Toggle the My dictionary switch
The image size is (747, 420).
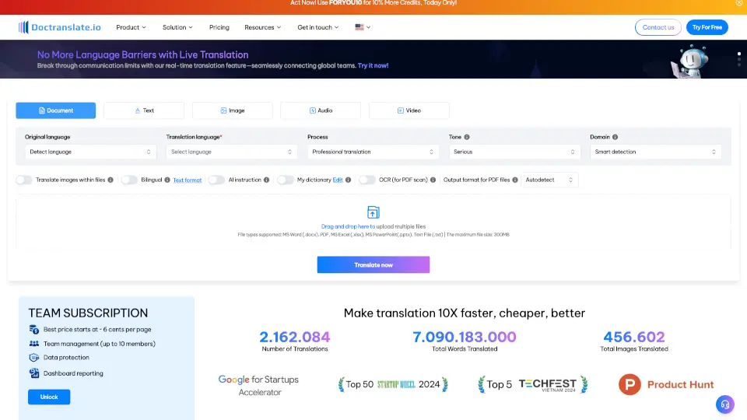pyautogui.click(x=286, y=180)
